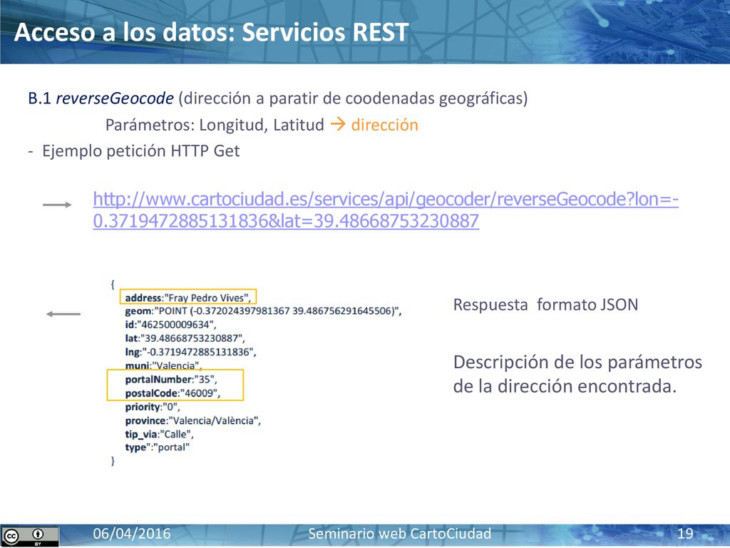Click the muni:"Valencia" JSON line
The image size is (730, 548).
(163, 365)
